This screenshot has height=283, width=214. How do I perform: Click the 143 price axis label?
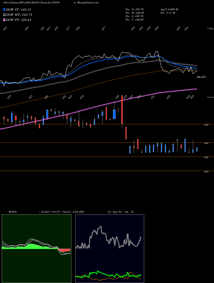206,143
